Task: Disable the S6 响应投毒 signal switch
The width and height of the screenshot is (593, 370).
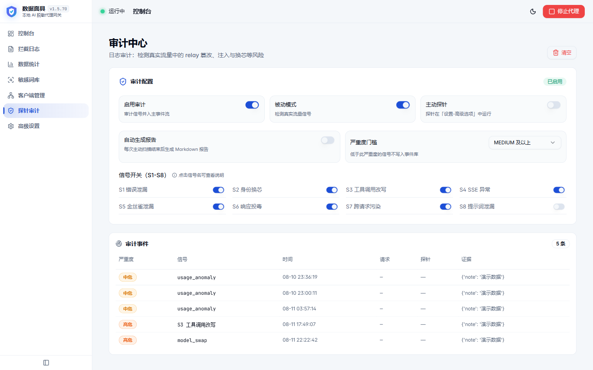Action: 332,207
